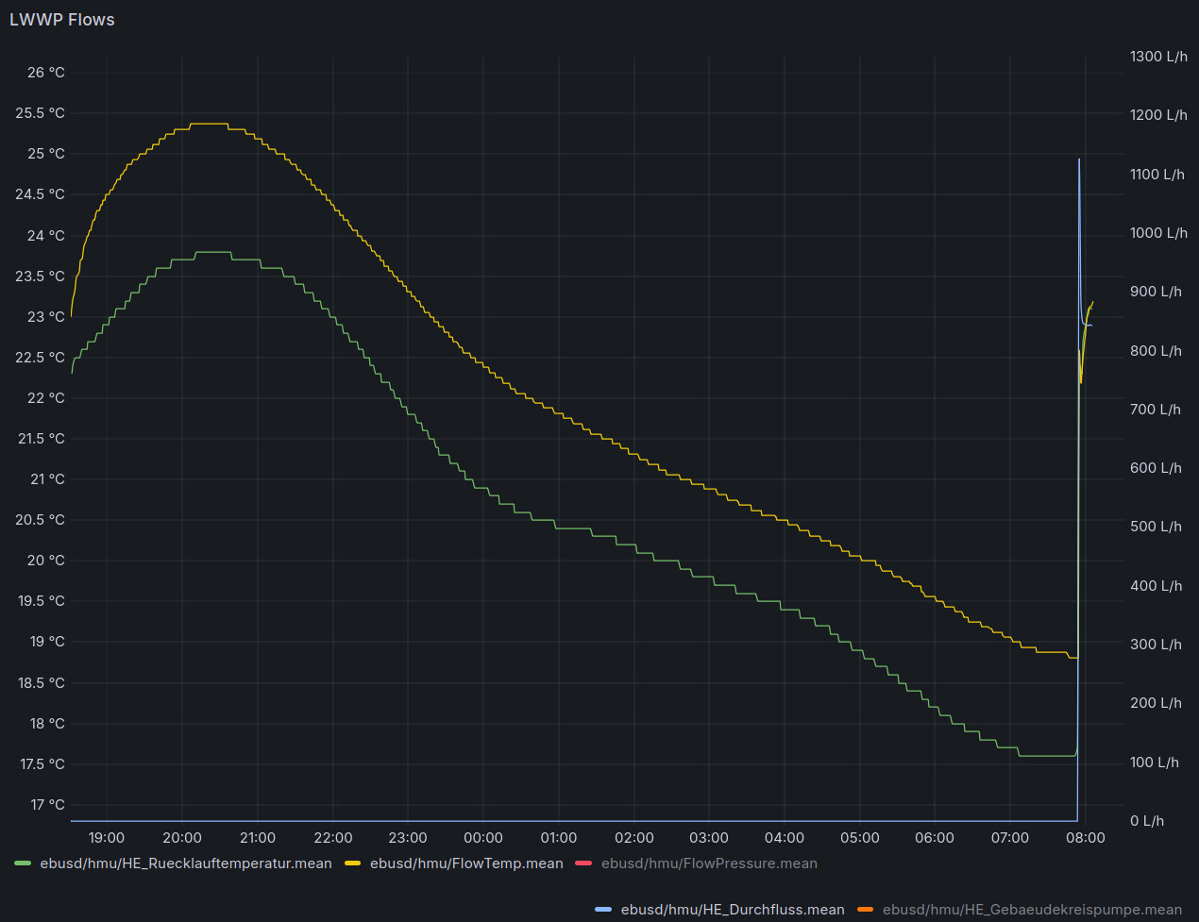Toggle the HE_Durchfluss.mean legend label

(x=732, y=910)
